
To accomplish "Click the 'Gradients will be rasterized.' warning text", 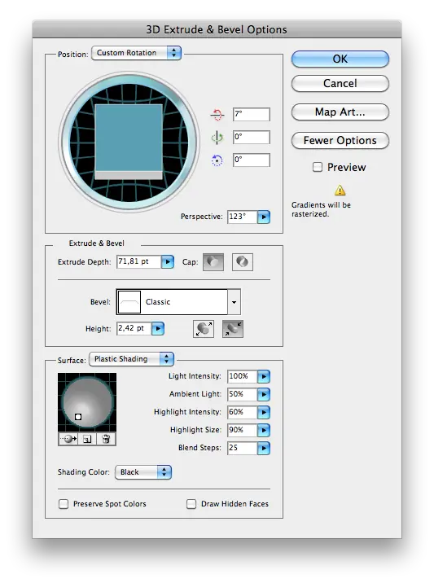I will tap(321, 209).
